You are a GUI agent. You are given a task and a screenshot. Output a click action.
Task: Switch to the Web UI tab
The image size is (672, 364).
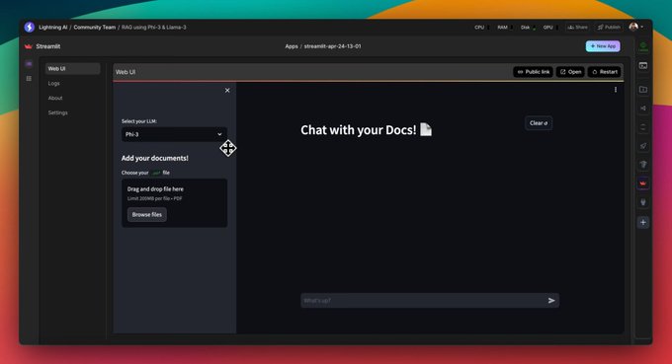point(72,68)
